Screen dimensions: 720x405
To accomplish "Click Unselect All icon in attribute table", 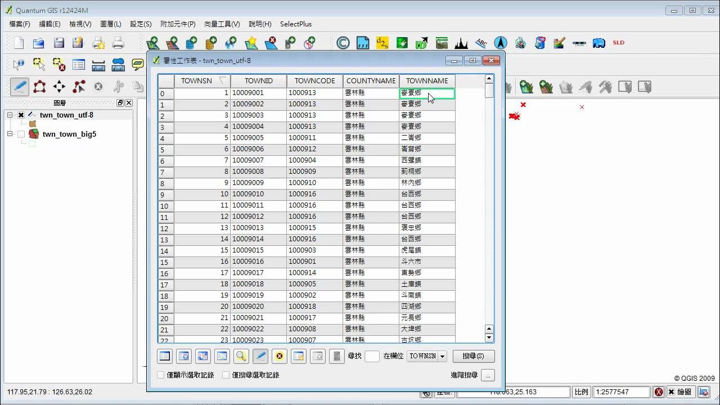I will point(164,356).
